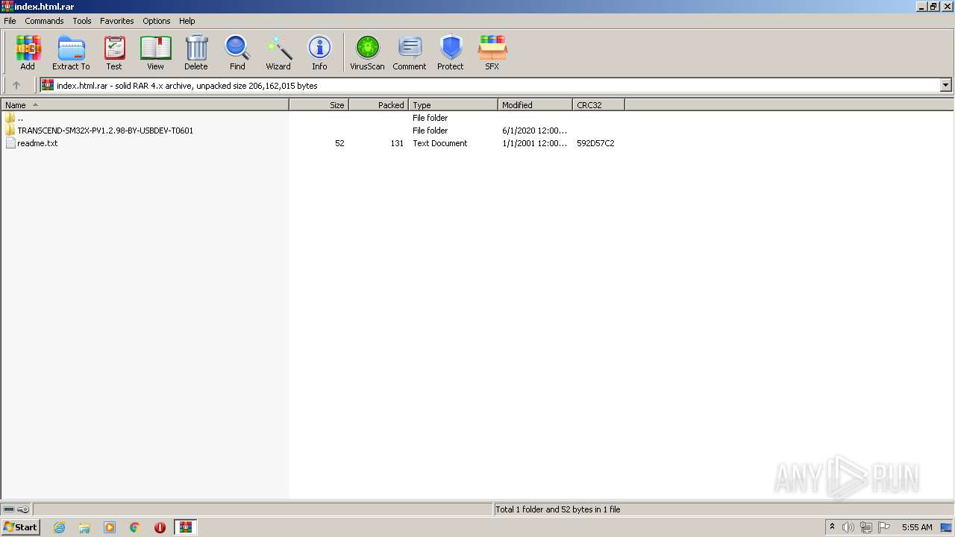Viewport: 955px width, 537px height.
Task: Click the WinRAR taskbar button
Action: click(185, 527)
